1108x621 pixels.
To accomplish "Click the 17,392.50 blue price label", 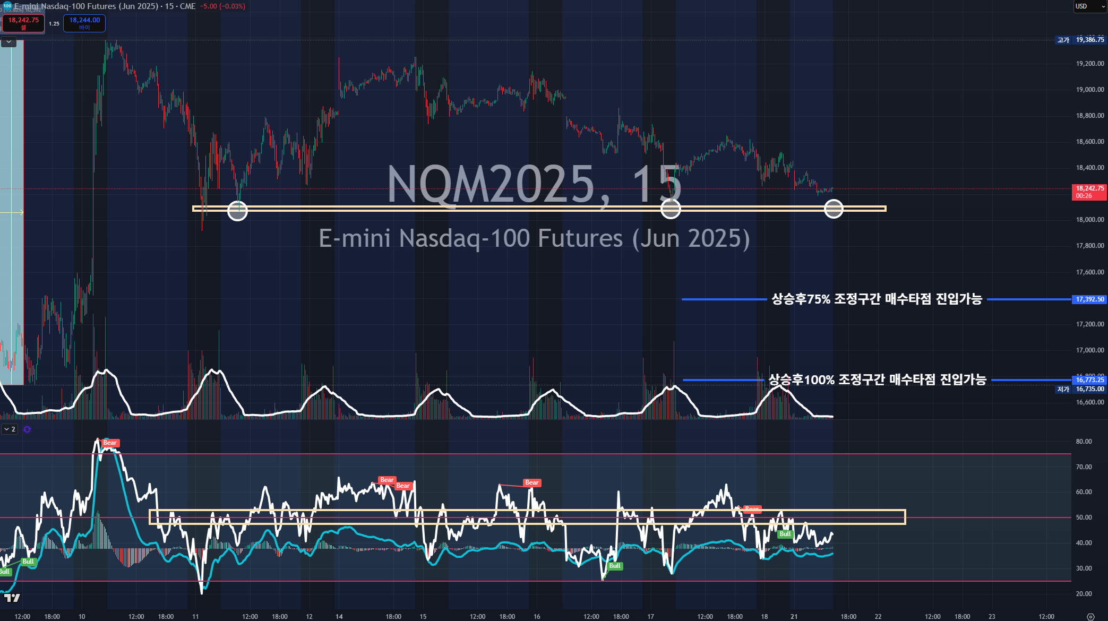I will (x=1089, y=299).
